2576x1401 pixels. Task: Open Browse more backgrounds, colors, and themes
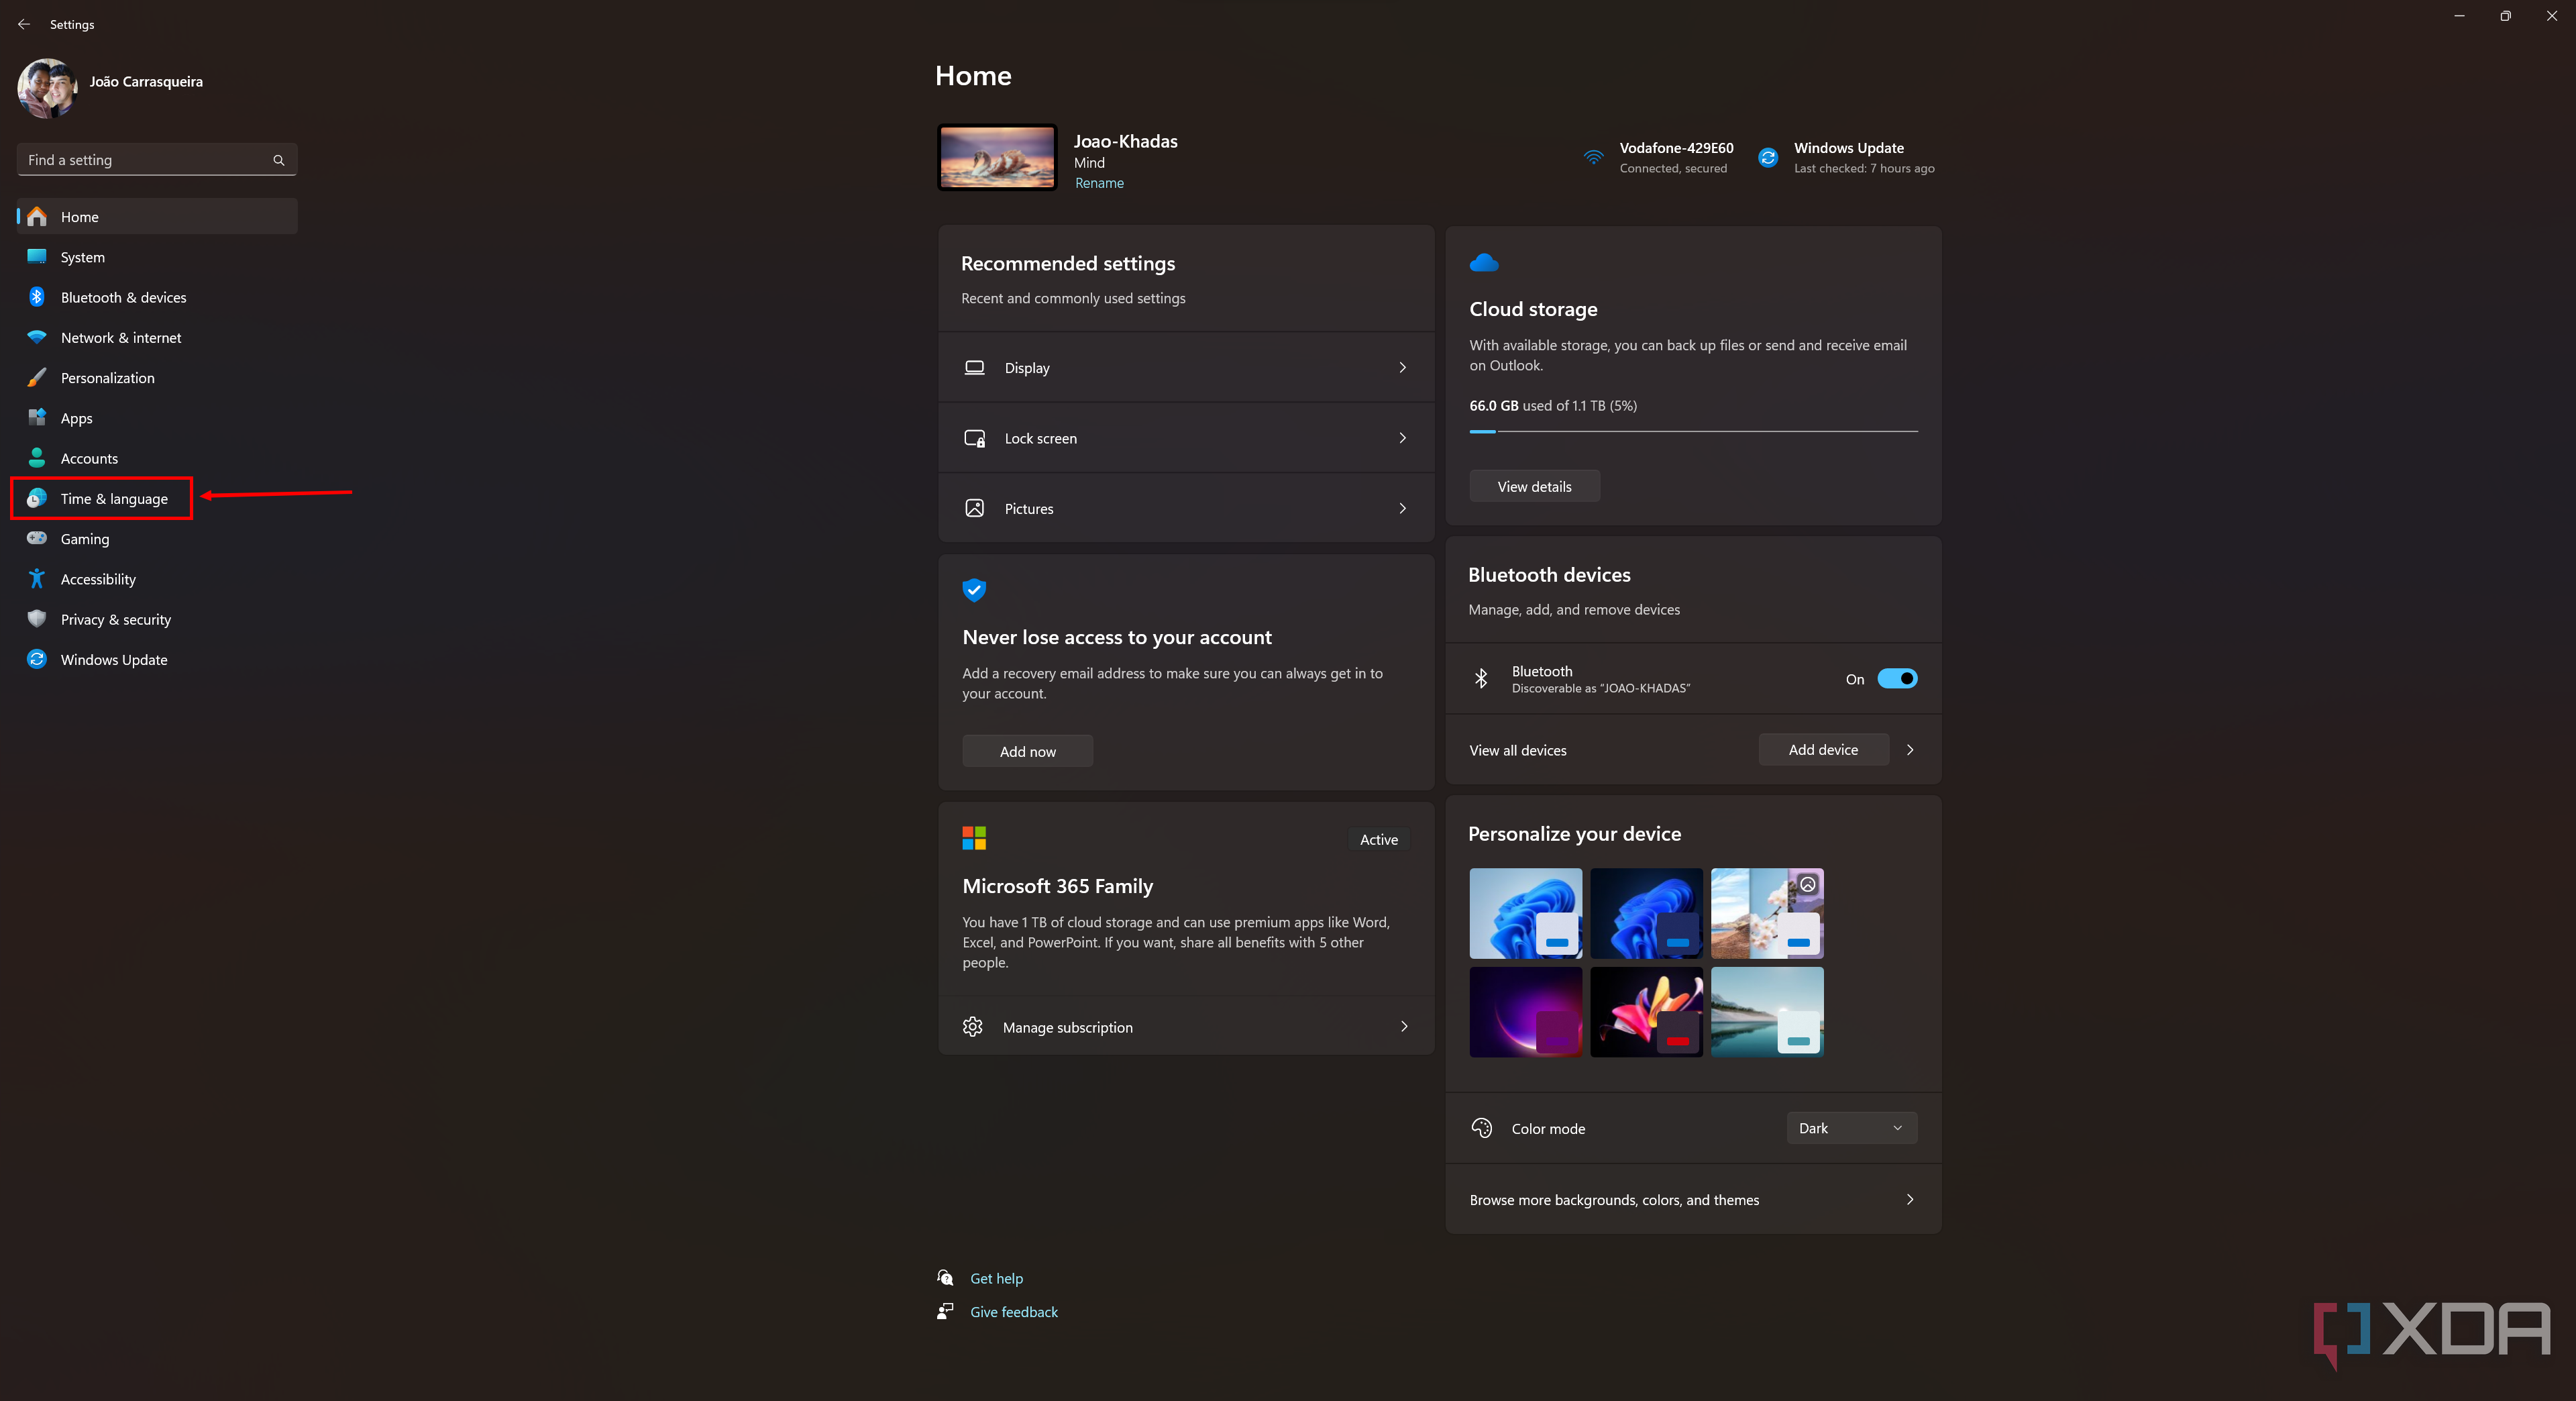[1693, 1199]
